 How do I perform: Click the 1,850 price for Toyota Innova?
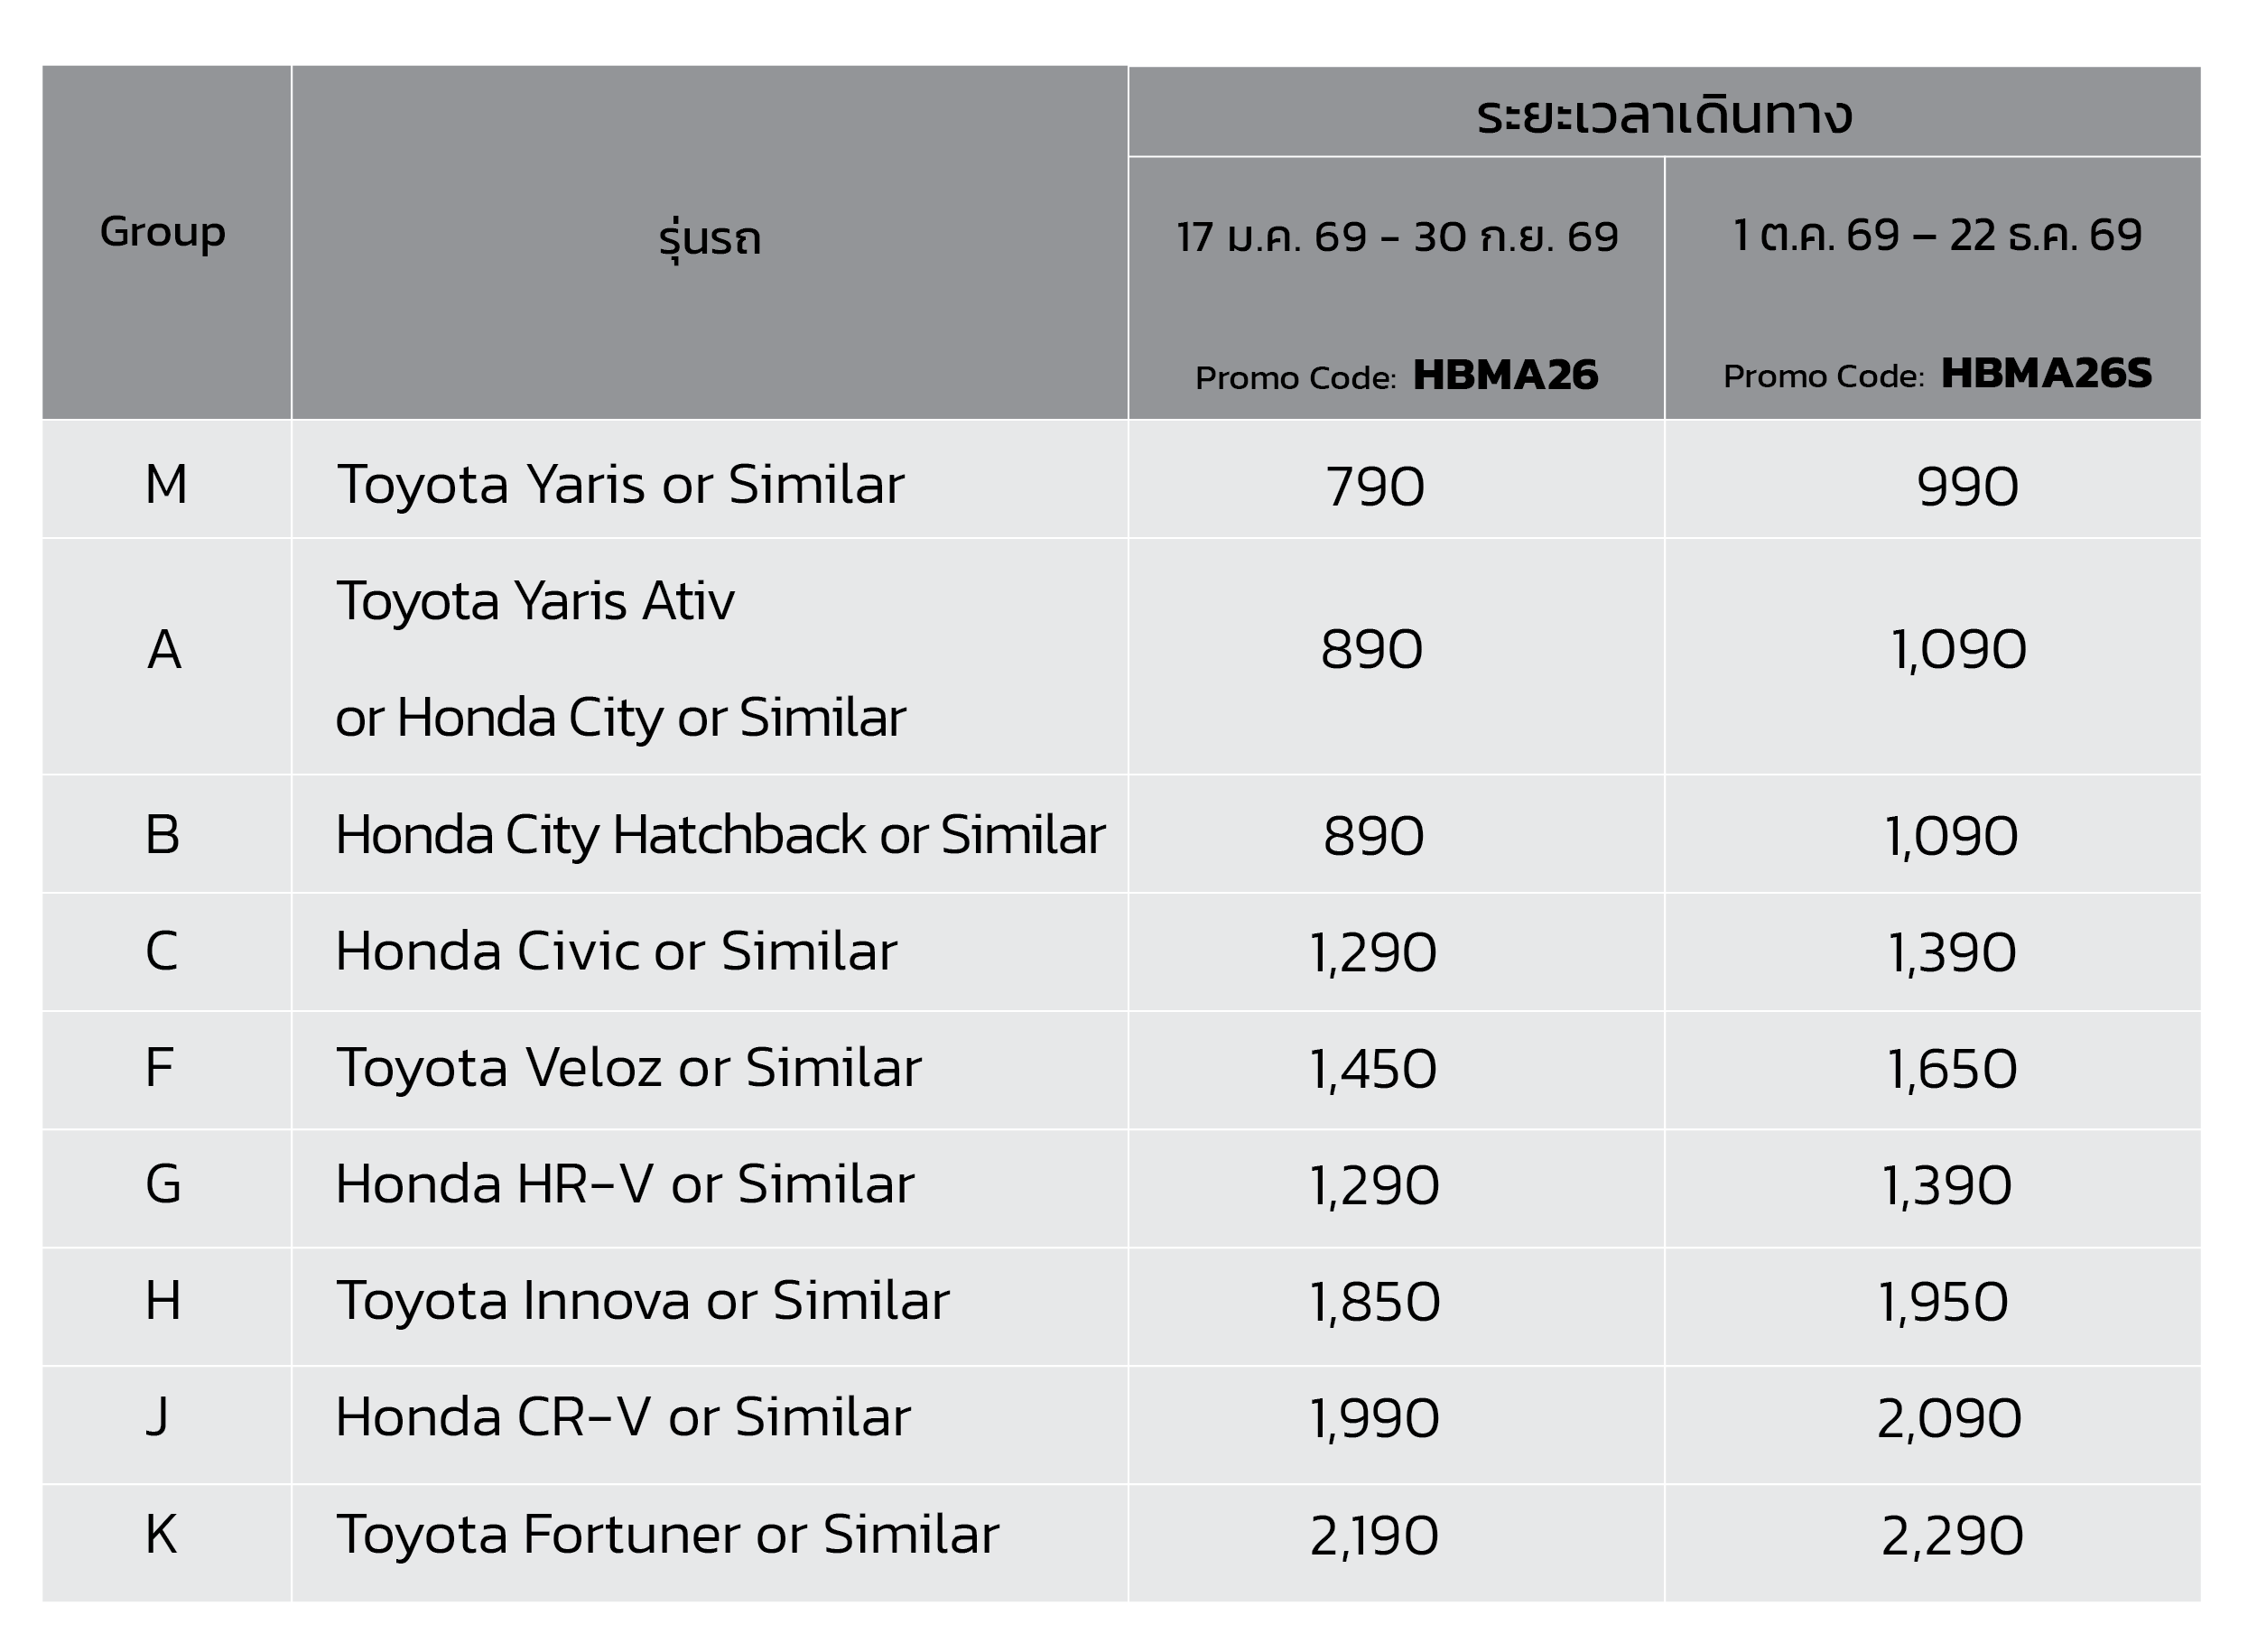[x=1374, y=1302]
